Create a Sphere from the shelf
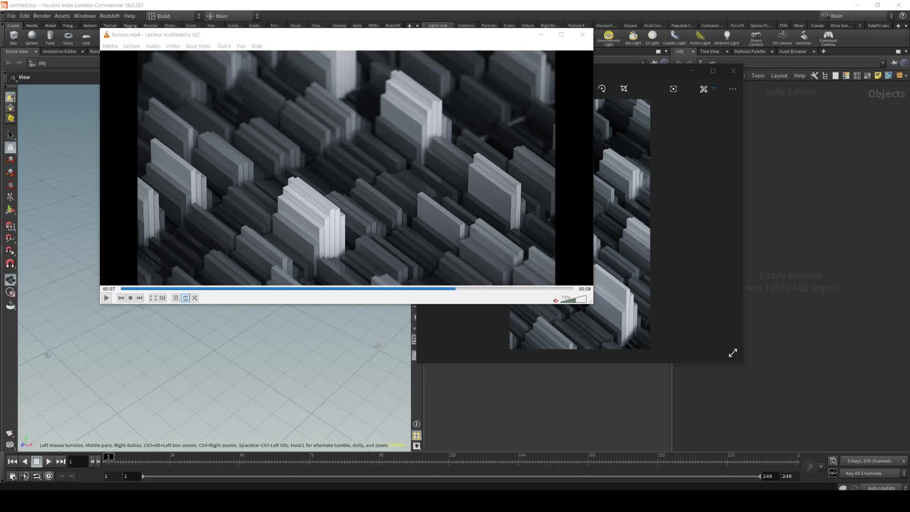The width and height of the screenshot is (910, 512). [x=32, y=37]
